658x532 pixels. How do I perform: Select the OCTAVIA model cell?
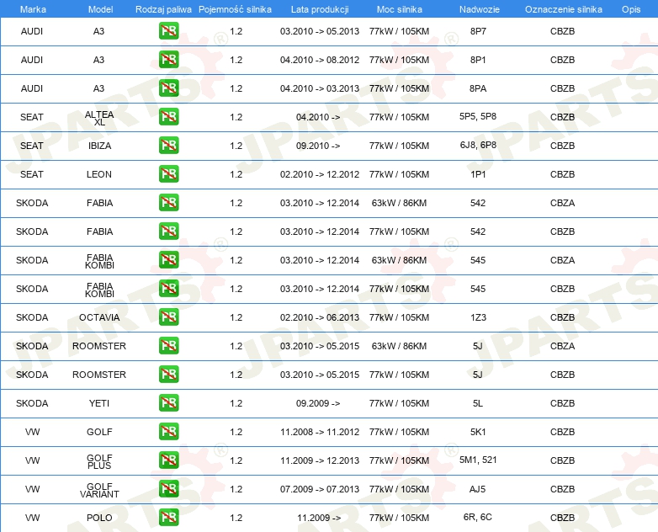tap(99, 317)
